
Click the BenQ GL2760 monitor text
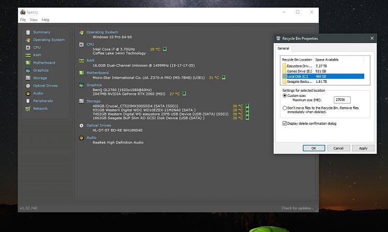click(x=122, y=90)
